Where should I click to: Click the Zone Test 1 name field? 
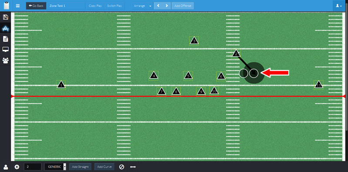[66, 6]
